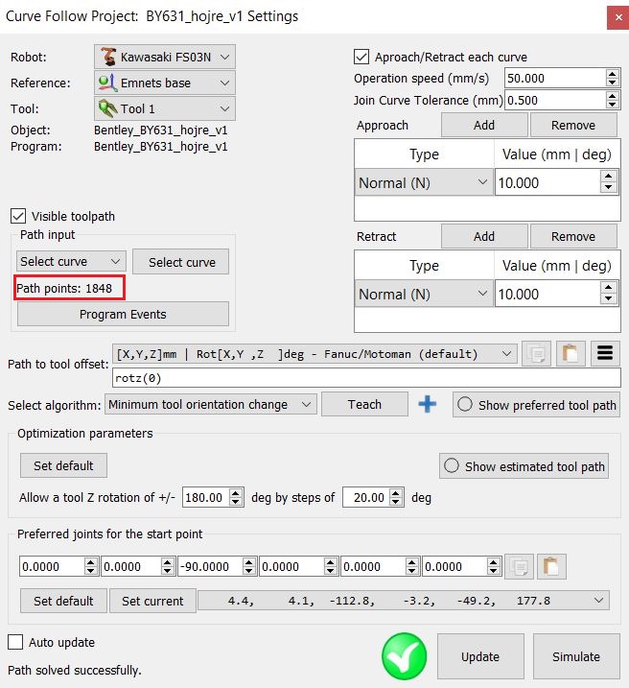
Task: Open the Fanuc/Motoman offset format dropdown
Action: [314, 354]
